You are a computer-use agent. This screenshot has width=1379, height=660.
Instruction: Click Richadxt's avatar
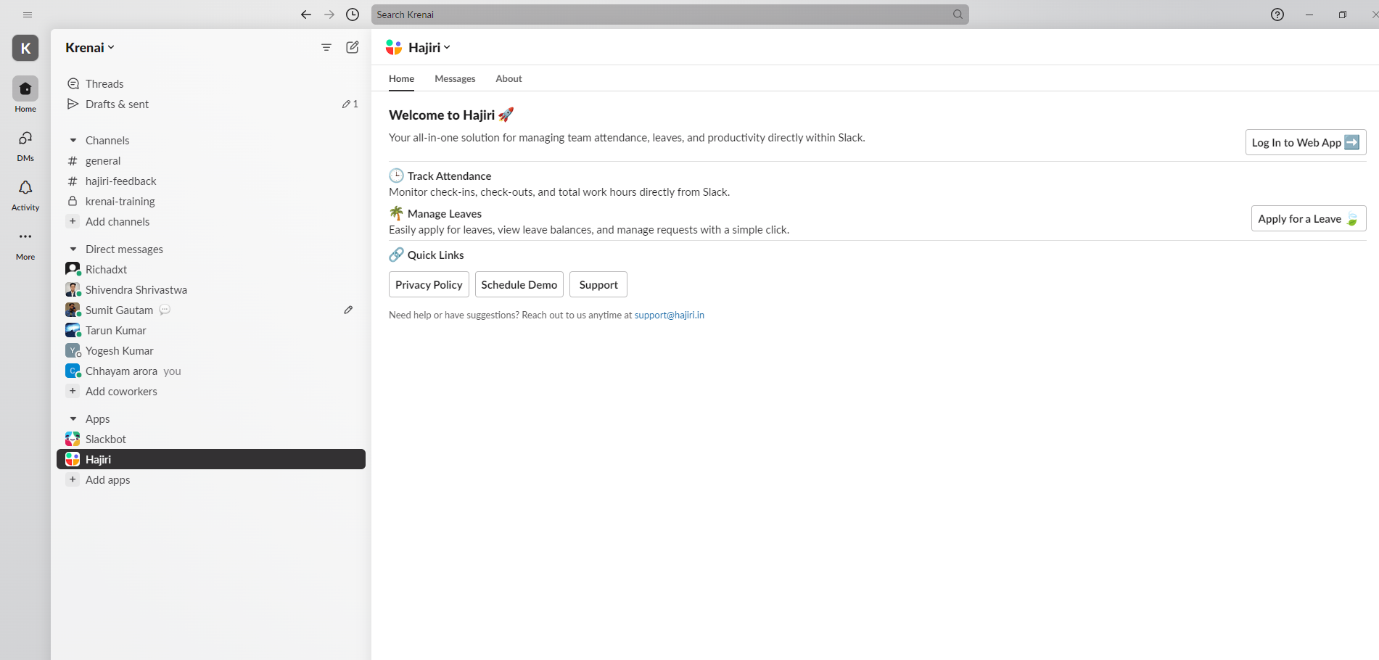(x=73, y=269)
